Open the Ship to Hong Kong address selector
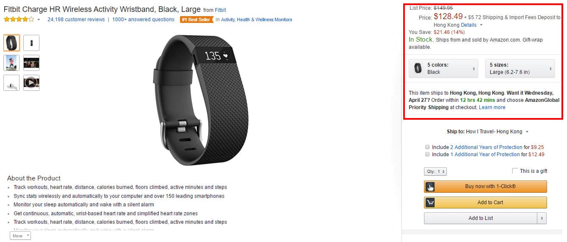 488,132
